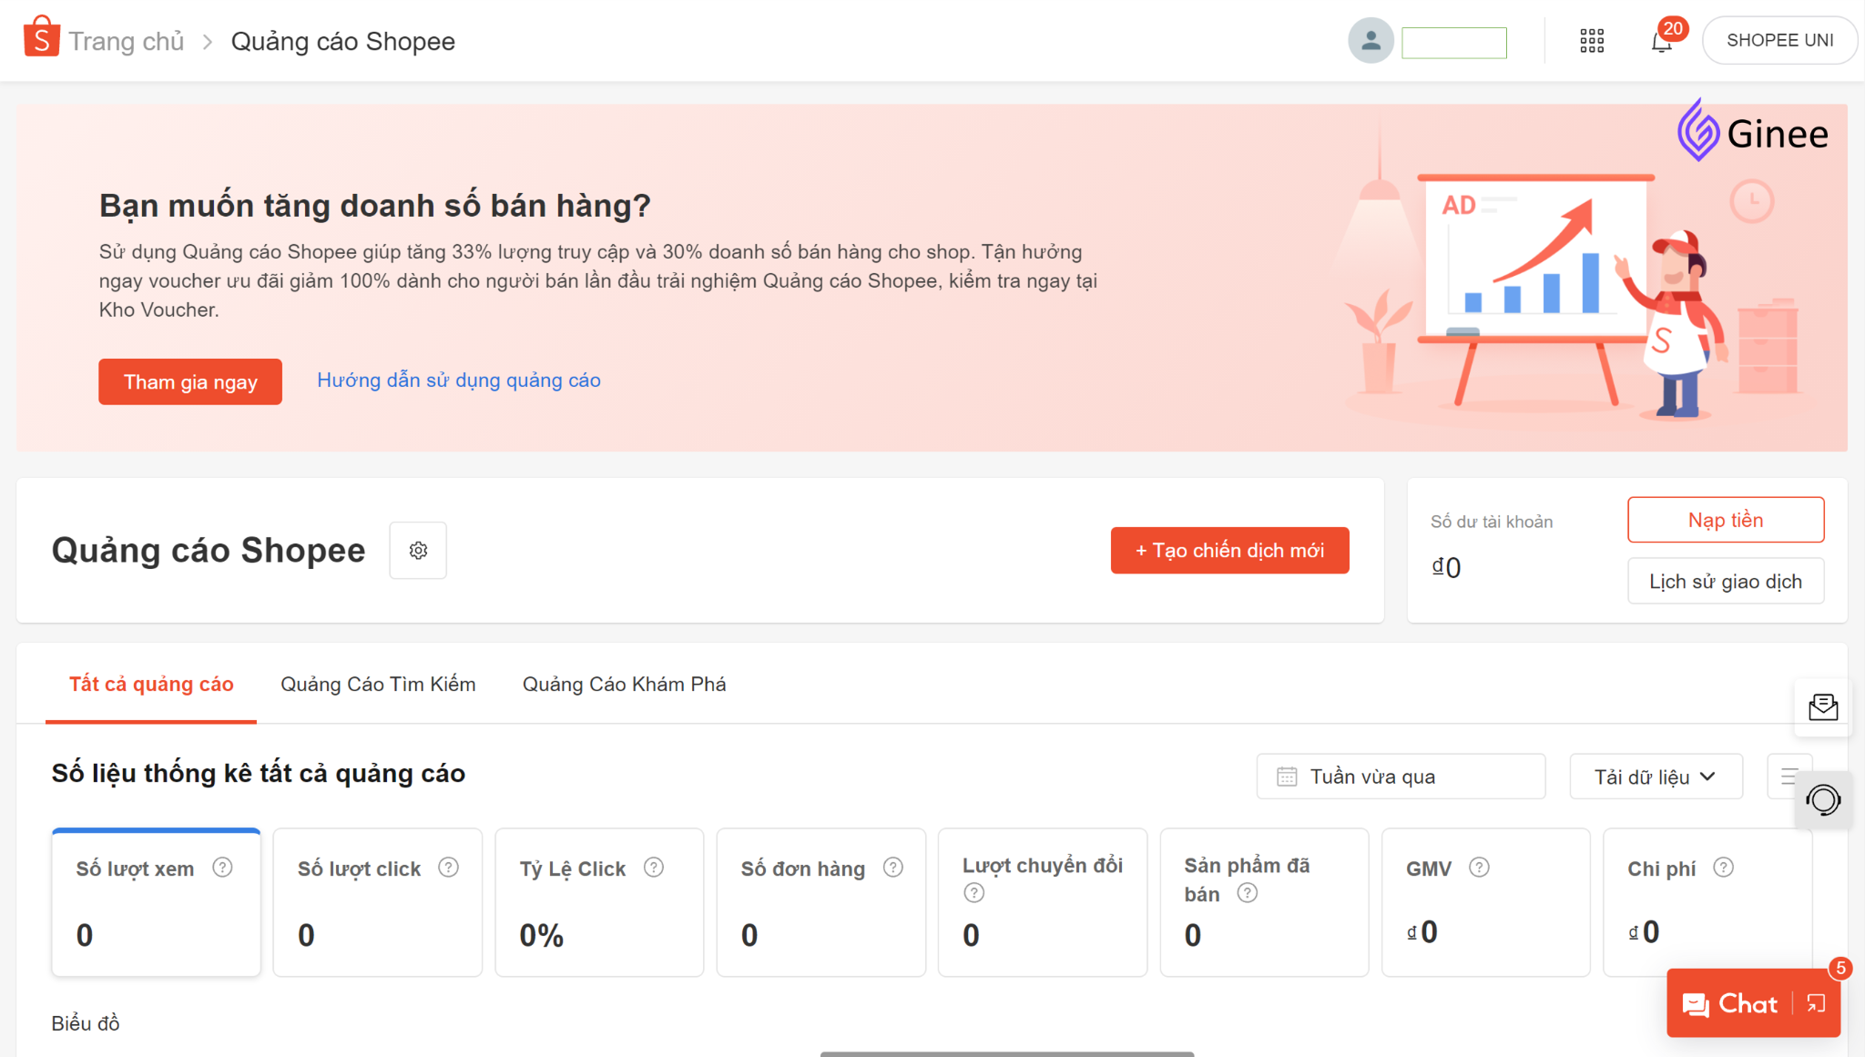Open the apps grid menu icon
Screen dimensions: 1865x1057
pyautogui.click(x=1592, y=41)
